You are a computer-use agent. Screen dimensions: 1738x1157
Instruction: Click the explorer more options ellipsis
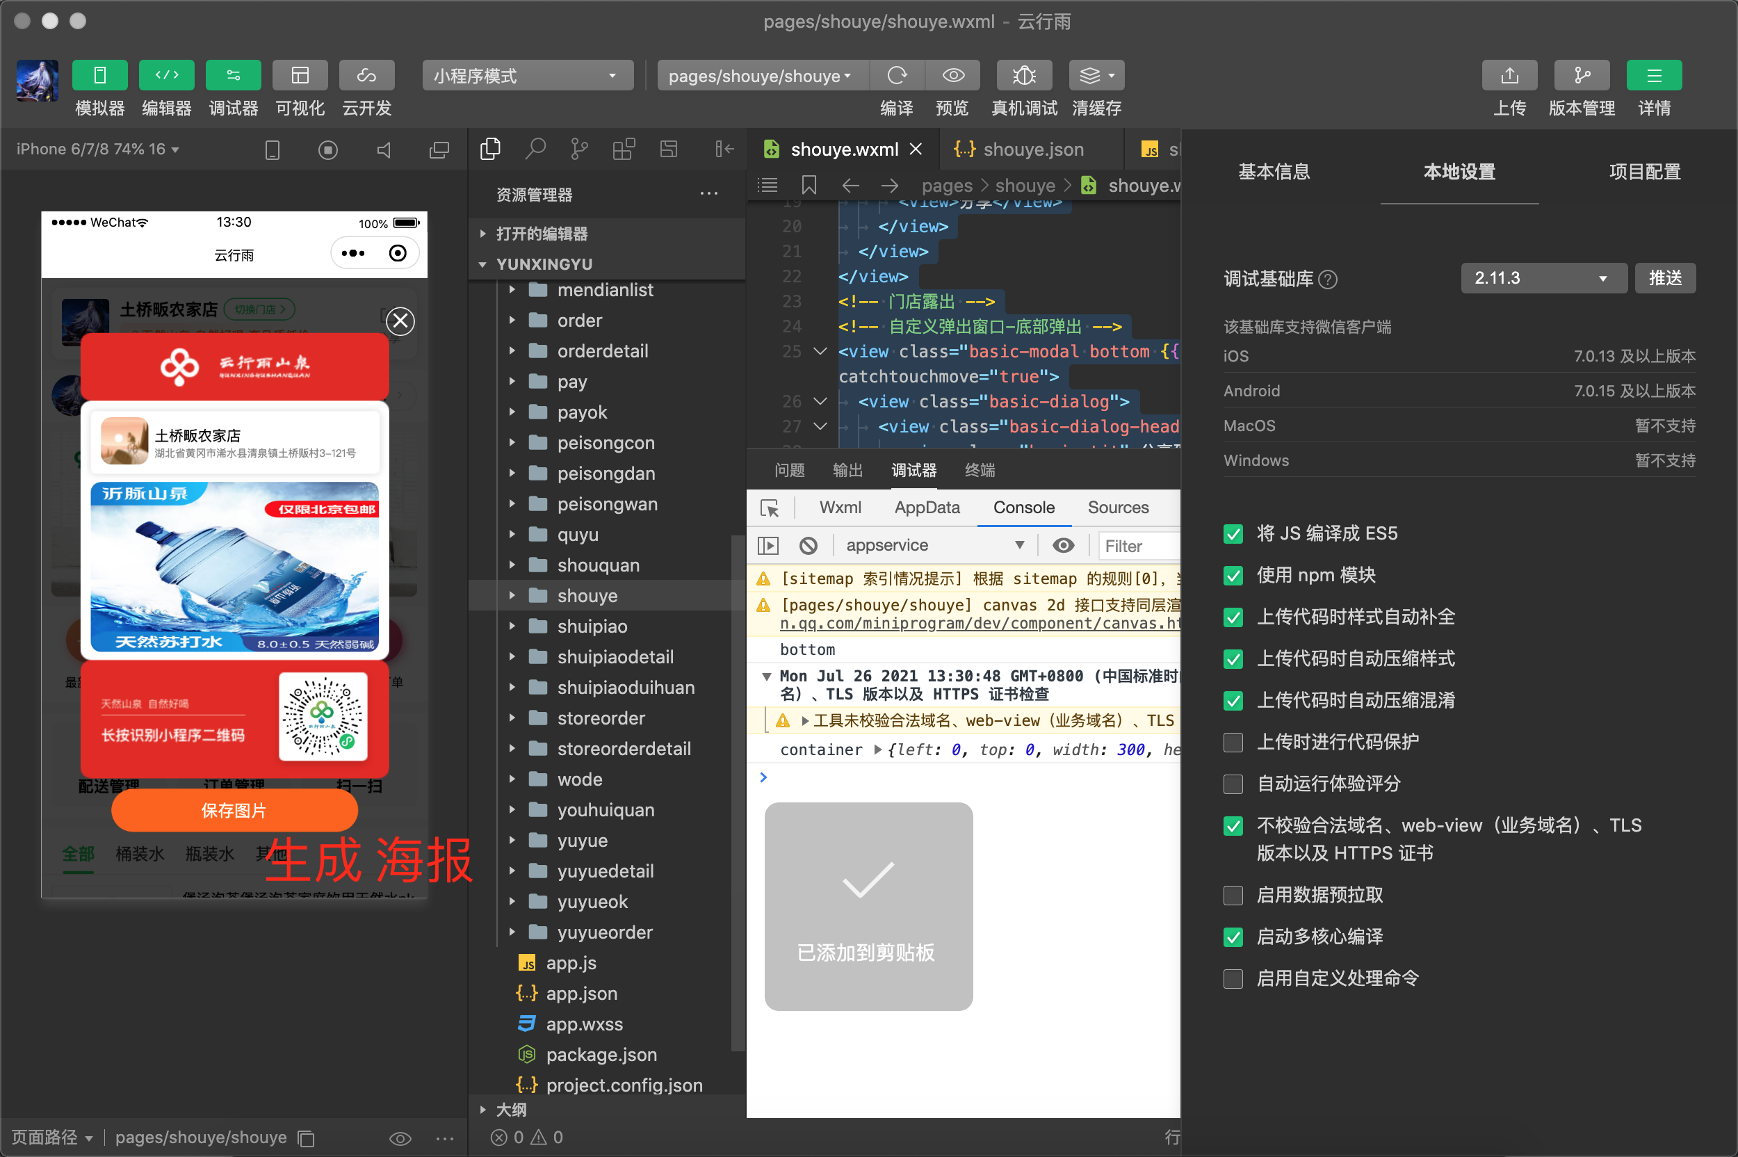tap(709, 194)
